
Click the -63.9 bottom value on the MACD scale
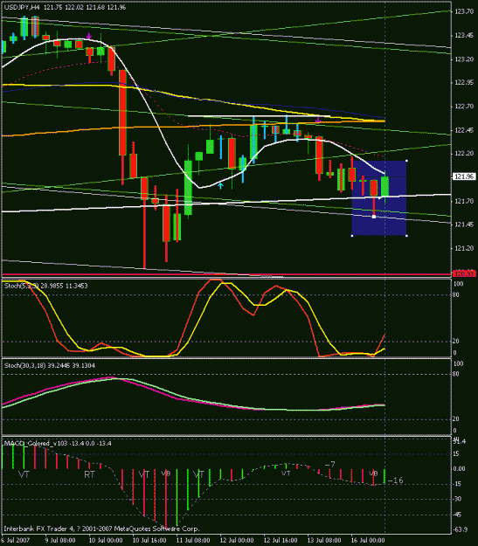coord(460,529)
